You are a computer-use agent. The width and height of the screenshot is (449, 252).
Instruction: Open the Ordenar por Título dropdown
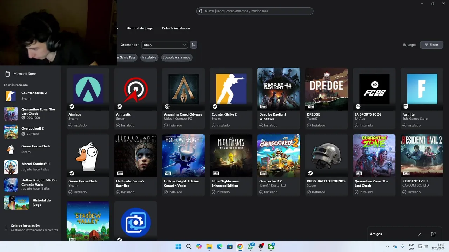tap(165, 45)
